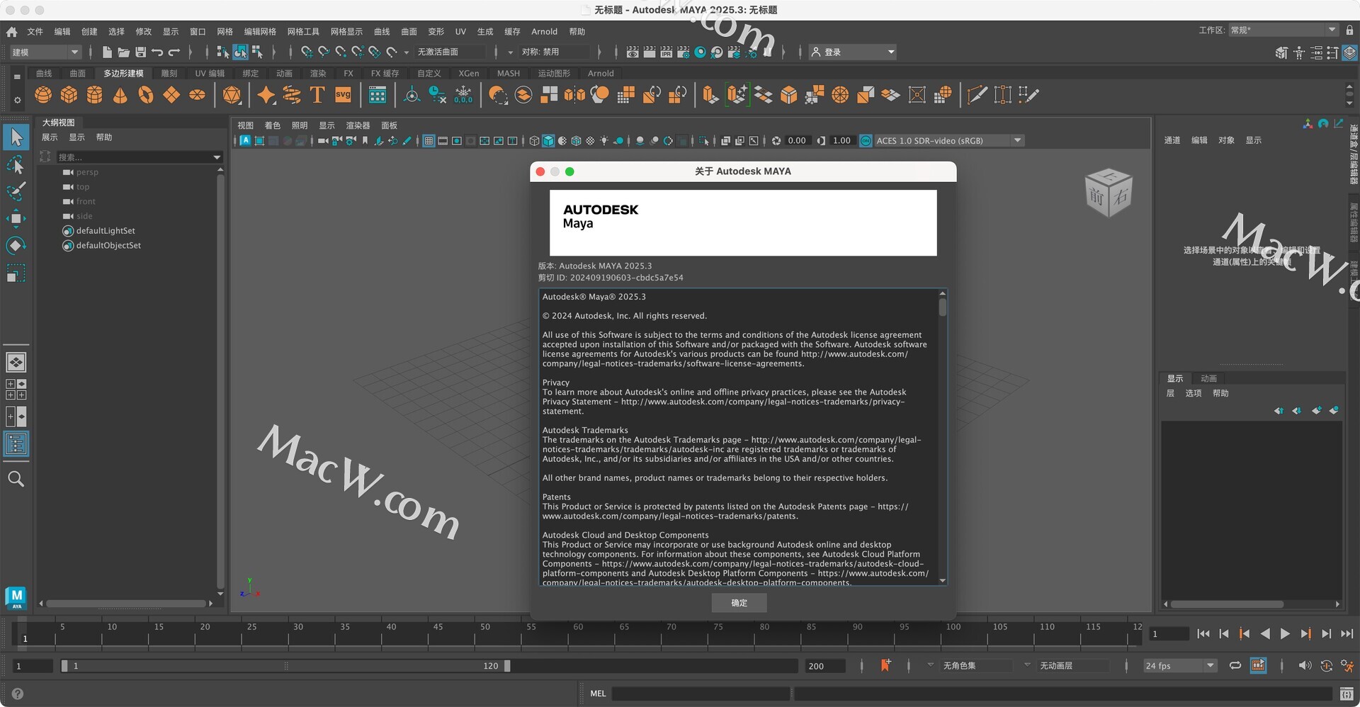1360x707 pixels.
Task: Go to the start of playback range
Action: click(x=1203, y=634)
